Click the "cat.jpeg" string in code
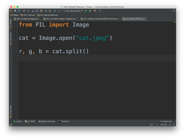This screenshot has height=139, width=185. tap(92, 38)
